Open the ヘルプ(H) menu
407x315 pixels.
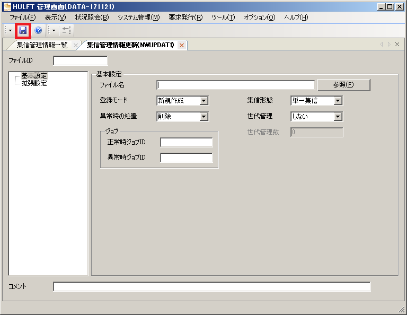pyautogui.click(x=296, y=17)
